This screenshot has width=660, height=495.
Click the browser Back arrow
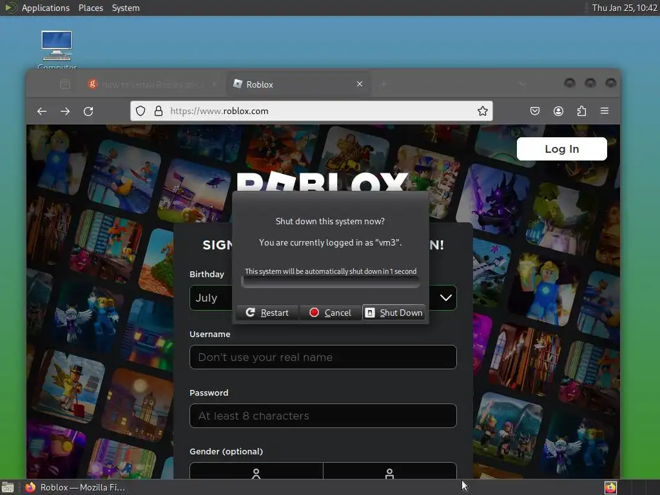point(42,111)
